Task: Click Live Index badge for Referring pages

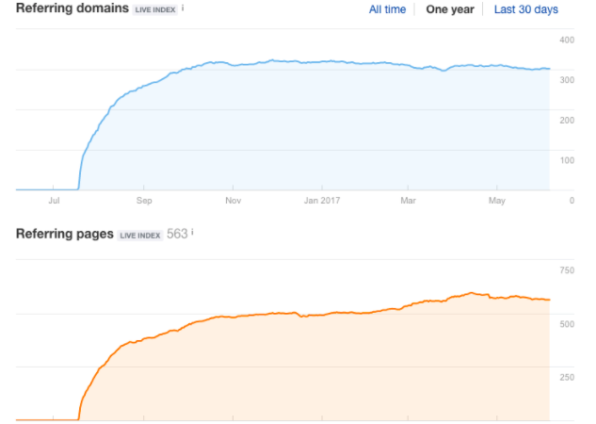Action: (140, 234)
